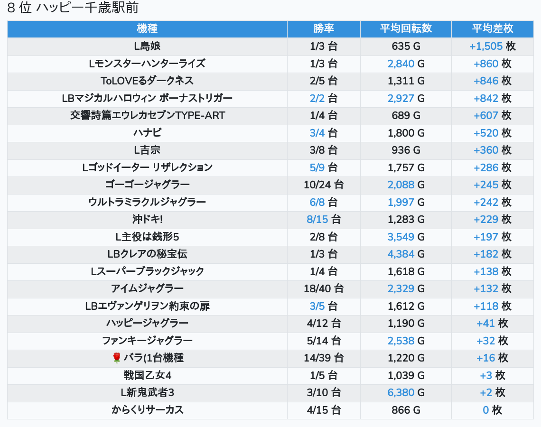Select the からくりサーカス machine name
The height and width of the screenshot is (427, 541).
point(147,410)
